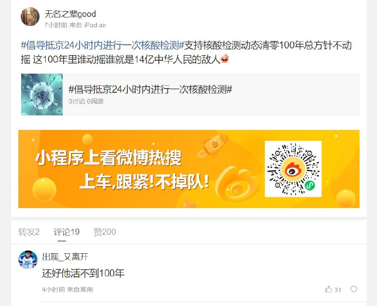This screenshot has width=377, height=306.
Task: Switch to the 转发2 tab
Action: pyautogui.click(x=29, y=232)
